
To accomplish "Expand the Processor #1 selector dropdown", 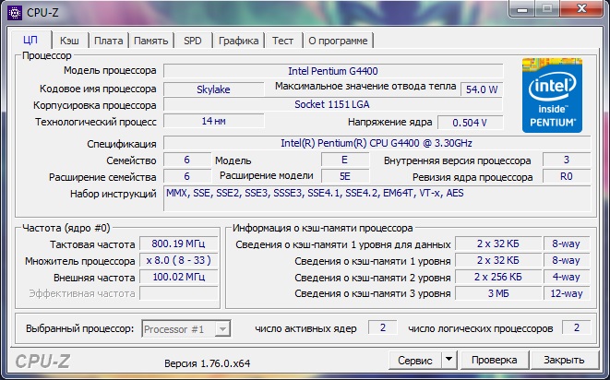I will tap(222, 329).
